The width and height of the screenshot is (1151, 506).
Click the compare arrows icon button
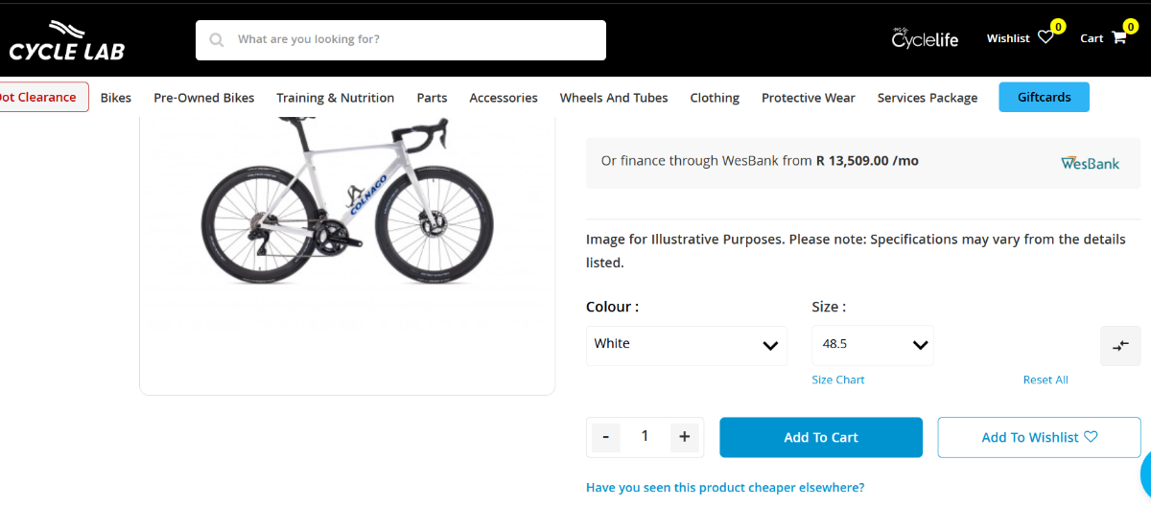(x=1120, y=346)
